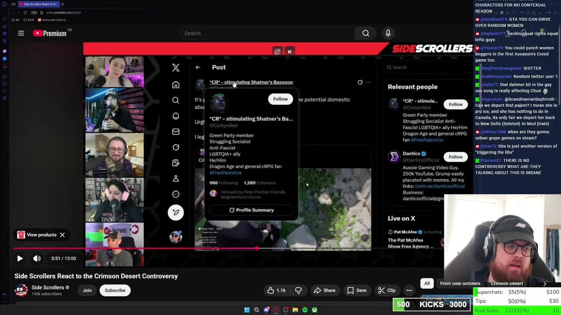Image resolution: width=561 pixels, height=315 pixels.
Task: Click View products button on the video
Action: (37, 235)
